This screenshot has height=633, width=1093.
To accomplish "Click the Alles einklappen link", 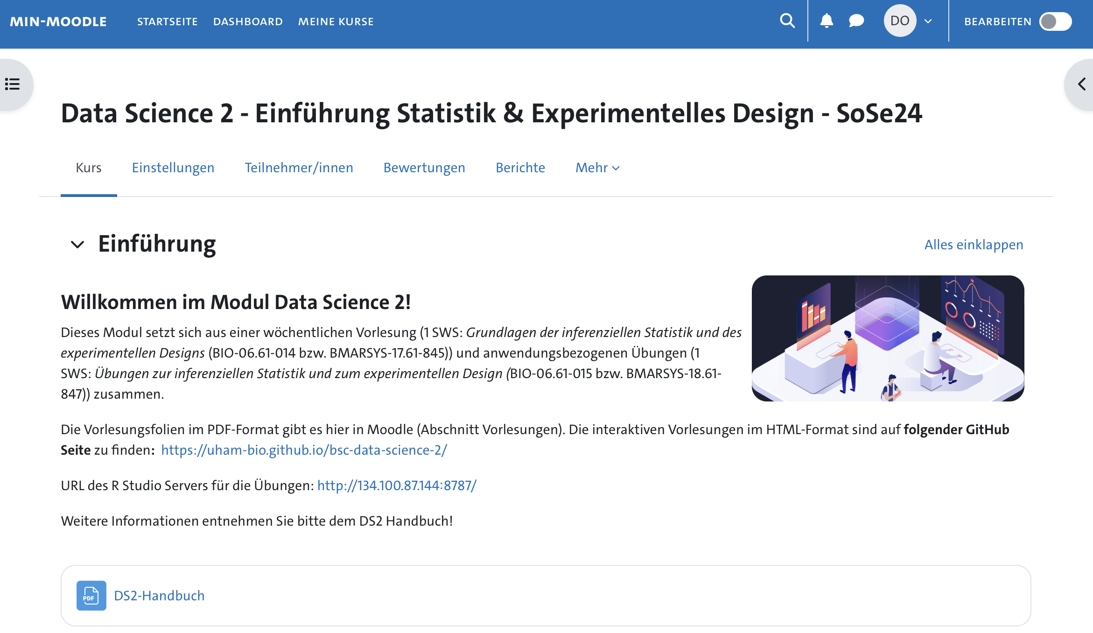I will tap(973, 244).
